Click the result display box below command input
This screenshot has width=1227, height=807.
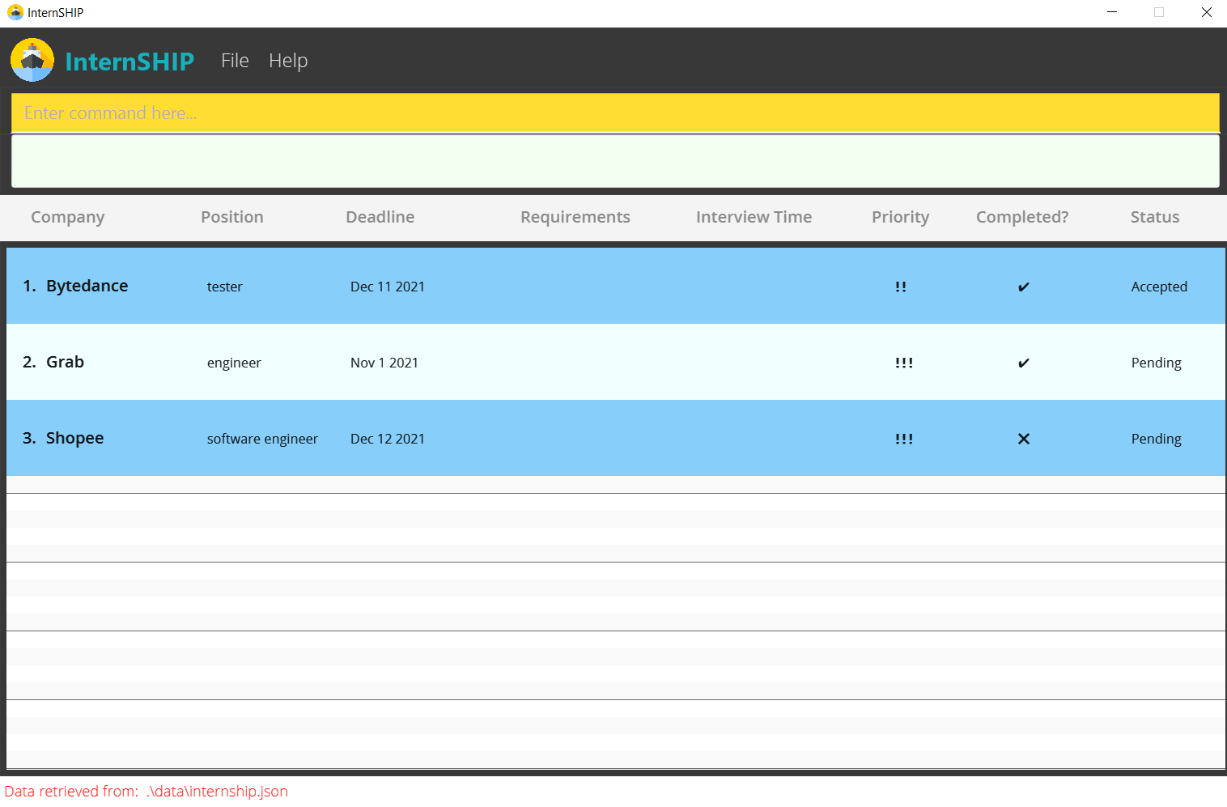coord(615,161)
